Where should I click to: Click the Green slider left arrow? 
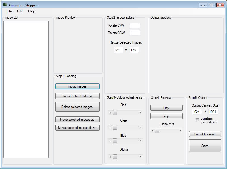pyautogui.click(x=110, y=127)
